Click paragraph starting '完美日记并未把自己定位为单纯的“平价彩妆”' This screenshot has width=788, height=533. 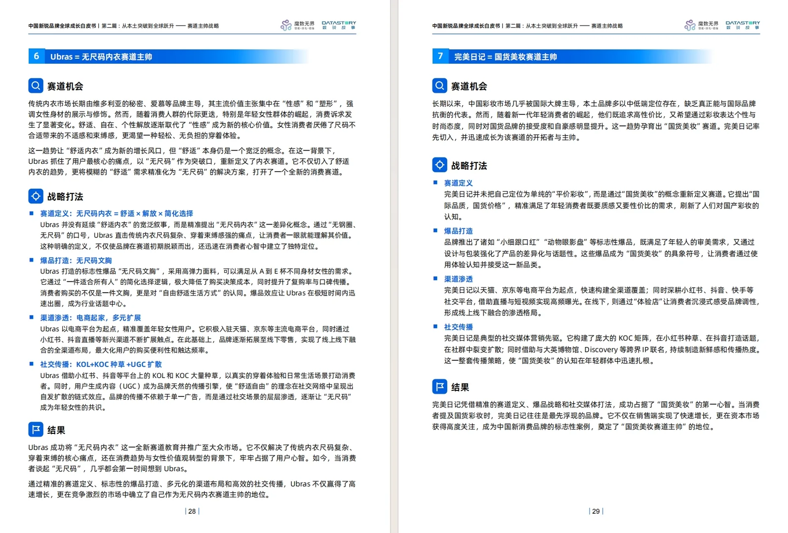pos(602,205)
